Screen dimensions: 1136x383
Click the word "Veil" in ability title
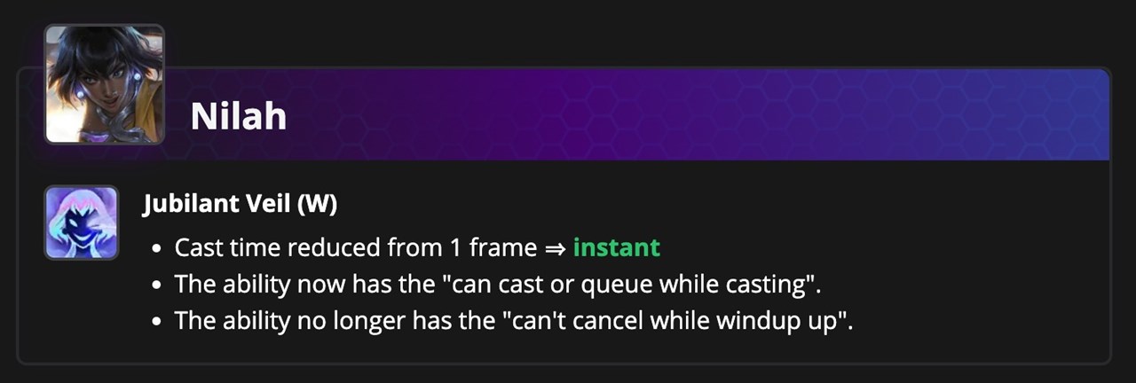(270, 204)
